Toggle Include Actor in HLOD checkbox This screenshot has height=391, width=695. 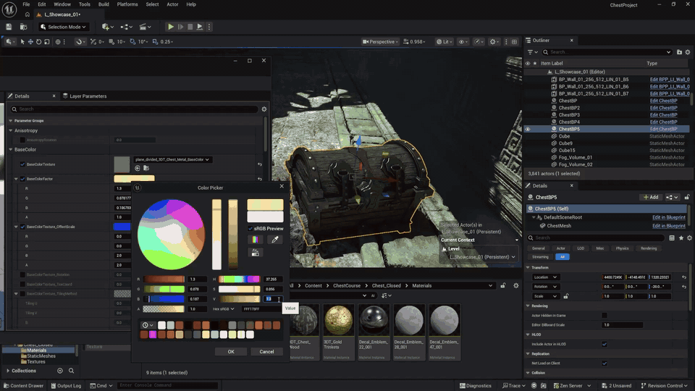(x=605, y=345)
